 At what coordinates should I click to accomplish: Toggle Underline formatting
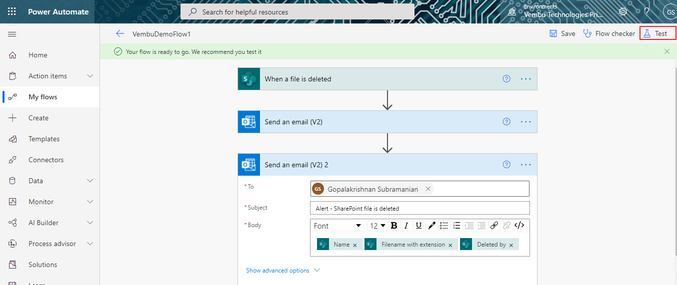click(419, 226)
